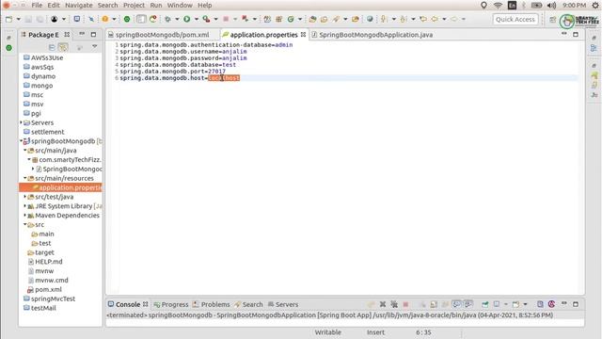The image size is (602, 339).
Task: Click the Search flashlight toolbar icon
Action: tap(336, 19)
